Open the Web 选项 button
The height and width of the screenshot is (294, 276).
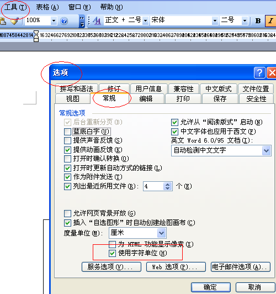176,266
